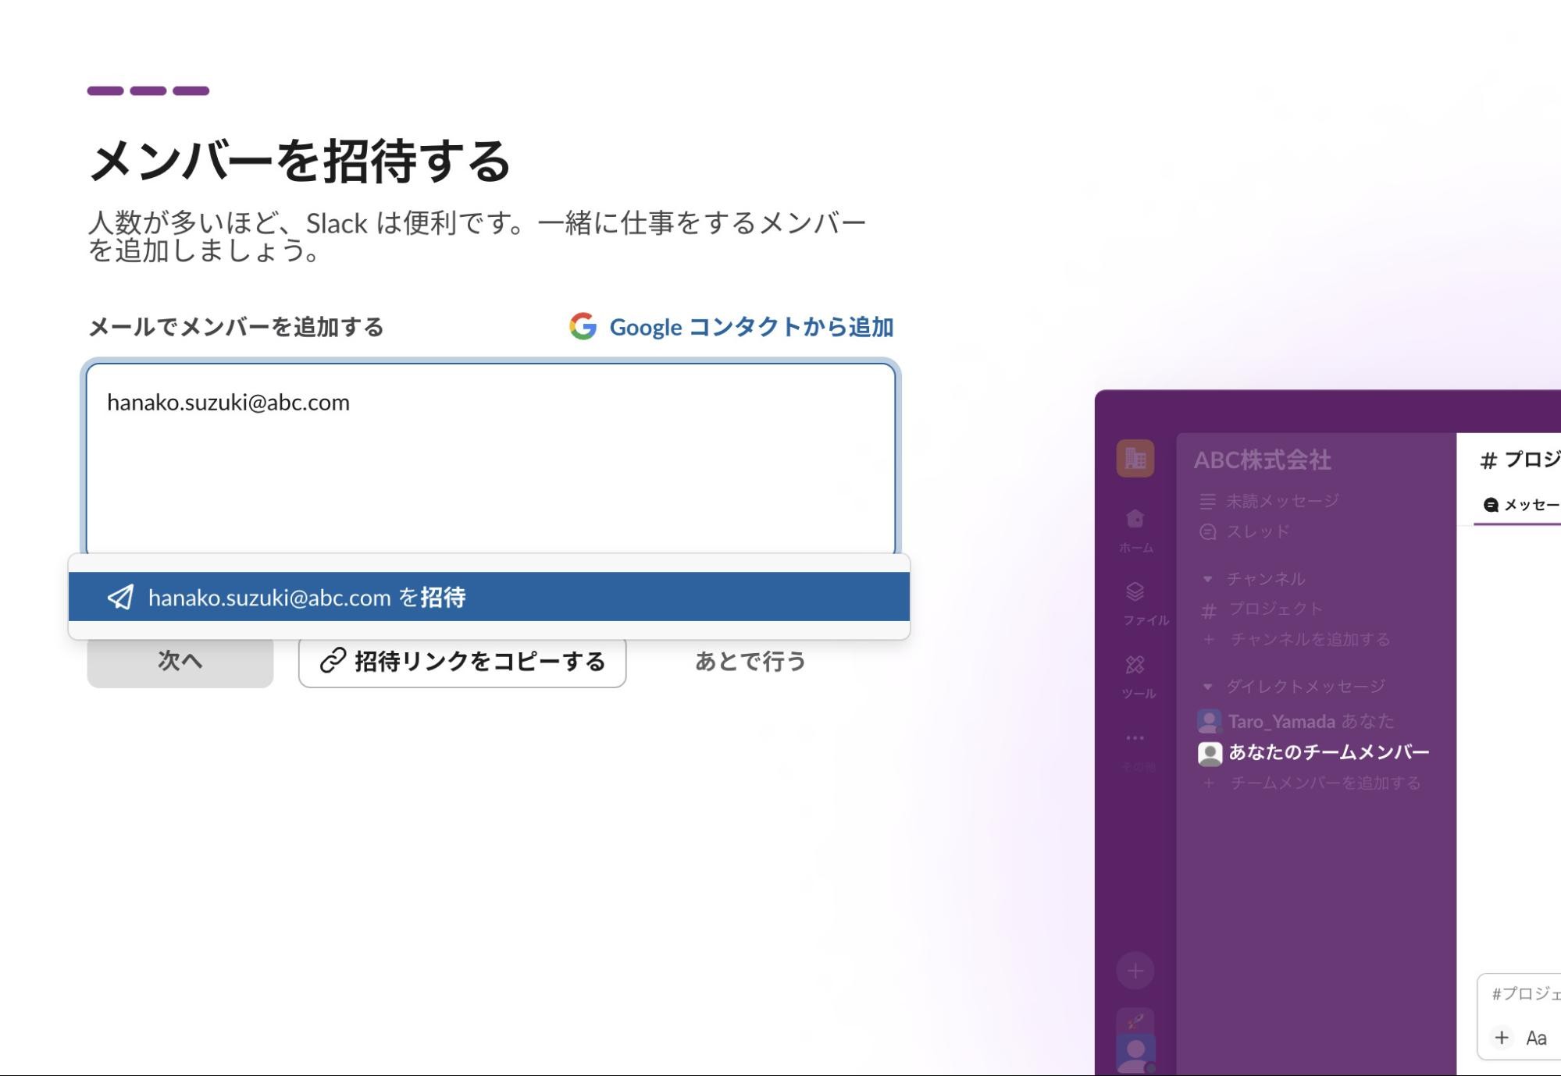This screenshot has width=1561, height=1076.
Task: Click the three-dot その他 icon in preview
Action: click(1135, 737)
